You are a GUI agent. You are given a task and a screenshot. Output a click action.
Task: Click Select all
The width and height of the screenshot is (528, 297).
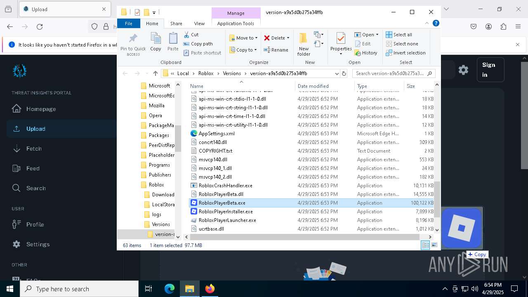pyautogui.click(x=399, y=35)
